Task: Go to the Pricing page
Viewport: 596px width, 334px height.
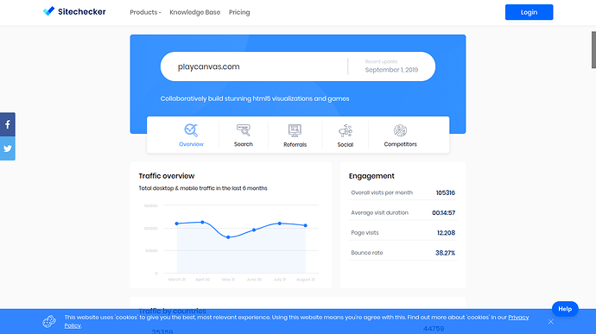Action: pyautogui.click(x=239, y=12)
